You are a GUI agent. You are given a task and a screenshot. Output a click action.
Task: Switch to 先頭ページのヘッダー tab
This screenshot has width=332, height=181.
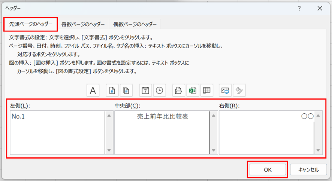coord(31,24)
